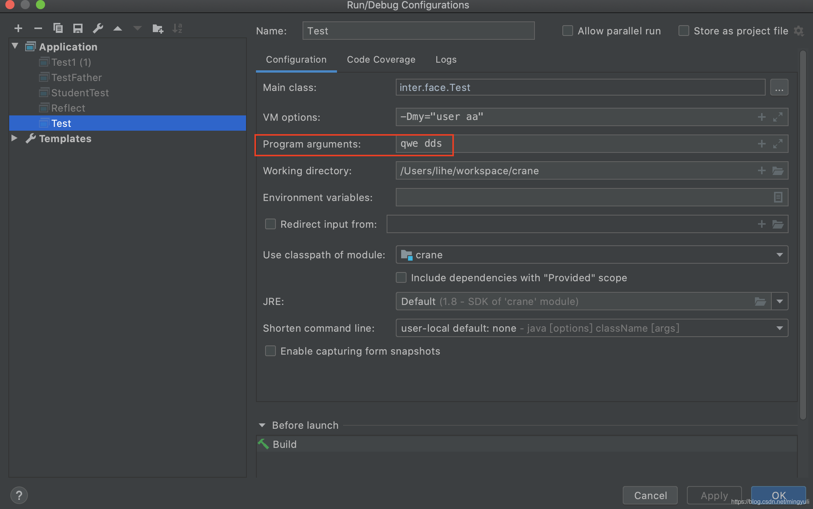The image size is (813, 509).
Task: Expand the VM options field editor
Action: tap(778, 117)
